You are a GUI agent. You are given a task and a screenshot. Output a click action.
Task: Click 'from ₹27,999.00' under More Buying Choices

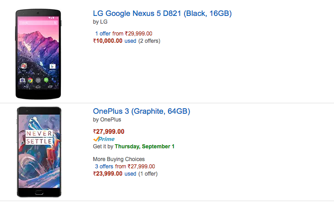point(135,167)
